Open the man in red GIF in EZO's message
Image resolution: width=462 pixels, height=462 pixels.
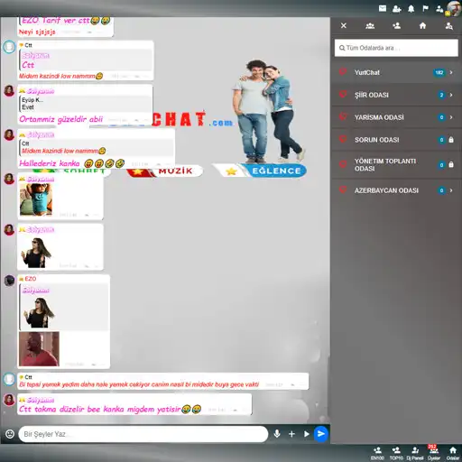(39, 349)
